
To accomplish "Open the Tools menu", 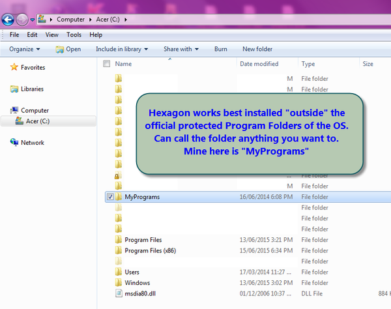I will point(74,35).
